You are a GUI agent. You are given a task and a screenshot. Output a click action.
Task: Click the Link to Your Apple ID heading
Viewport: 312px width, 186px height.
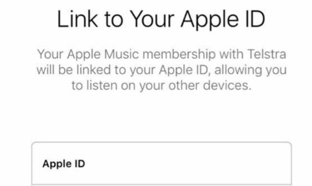161,19
